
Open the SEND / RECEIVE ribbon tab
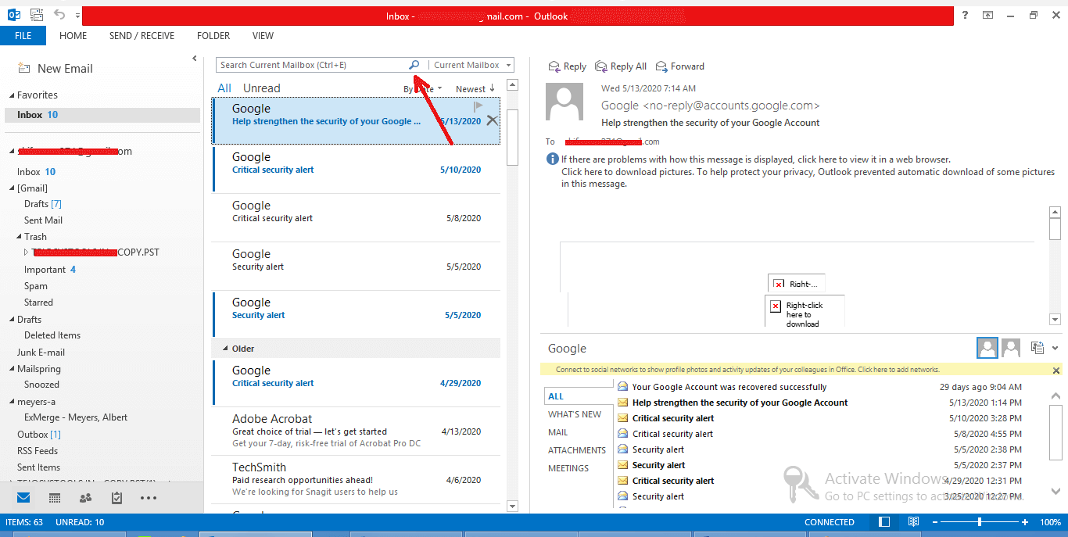pos(142,36)
